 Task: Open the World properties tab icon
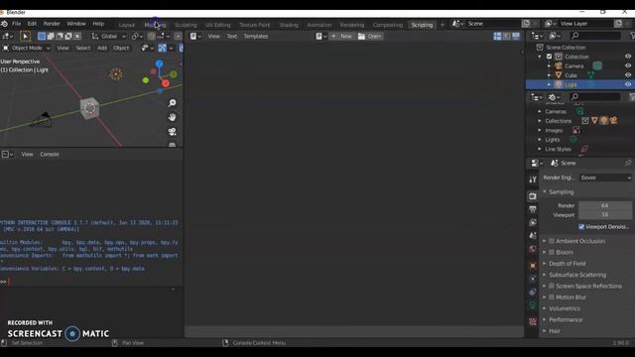[533, 249]
